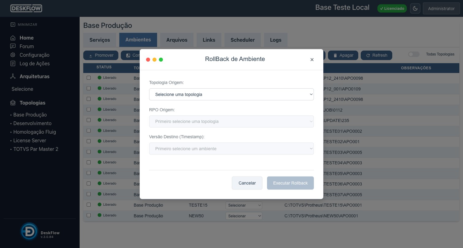Viewport: 463px width, 248px height.
Task: Click the Licenciado badge
Action: (392, 9)
